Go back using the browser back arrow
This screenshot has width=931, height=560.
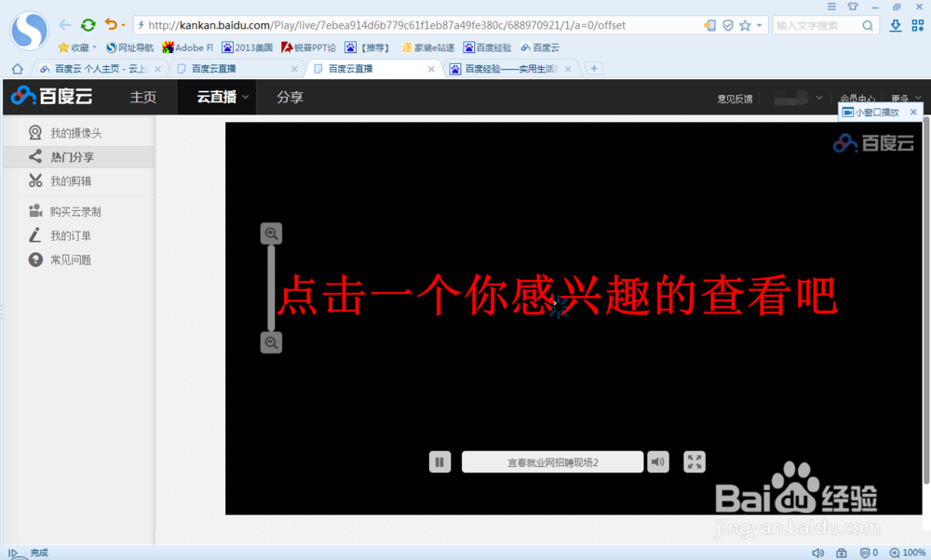pos(65,25)
